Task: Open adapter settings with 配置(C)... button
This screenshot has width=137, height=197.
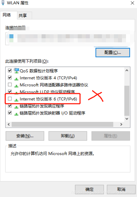Action: pos(113,52)
